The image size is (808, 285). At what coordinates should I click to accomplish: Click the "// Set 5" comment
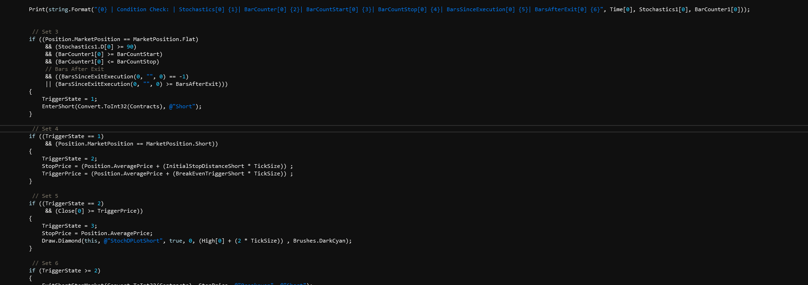(x=45, y=196)
